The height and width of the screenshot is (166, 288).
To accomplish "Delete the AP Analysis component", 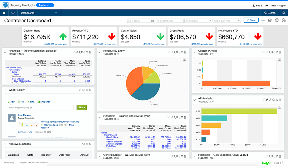I will 281,100.
